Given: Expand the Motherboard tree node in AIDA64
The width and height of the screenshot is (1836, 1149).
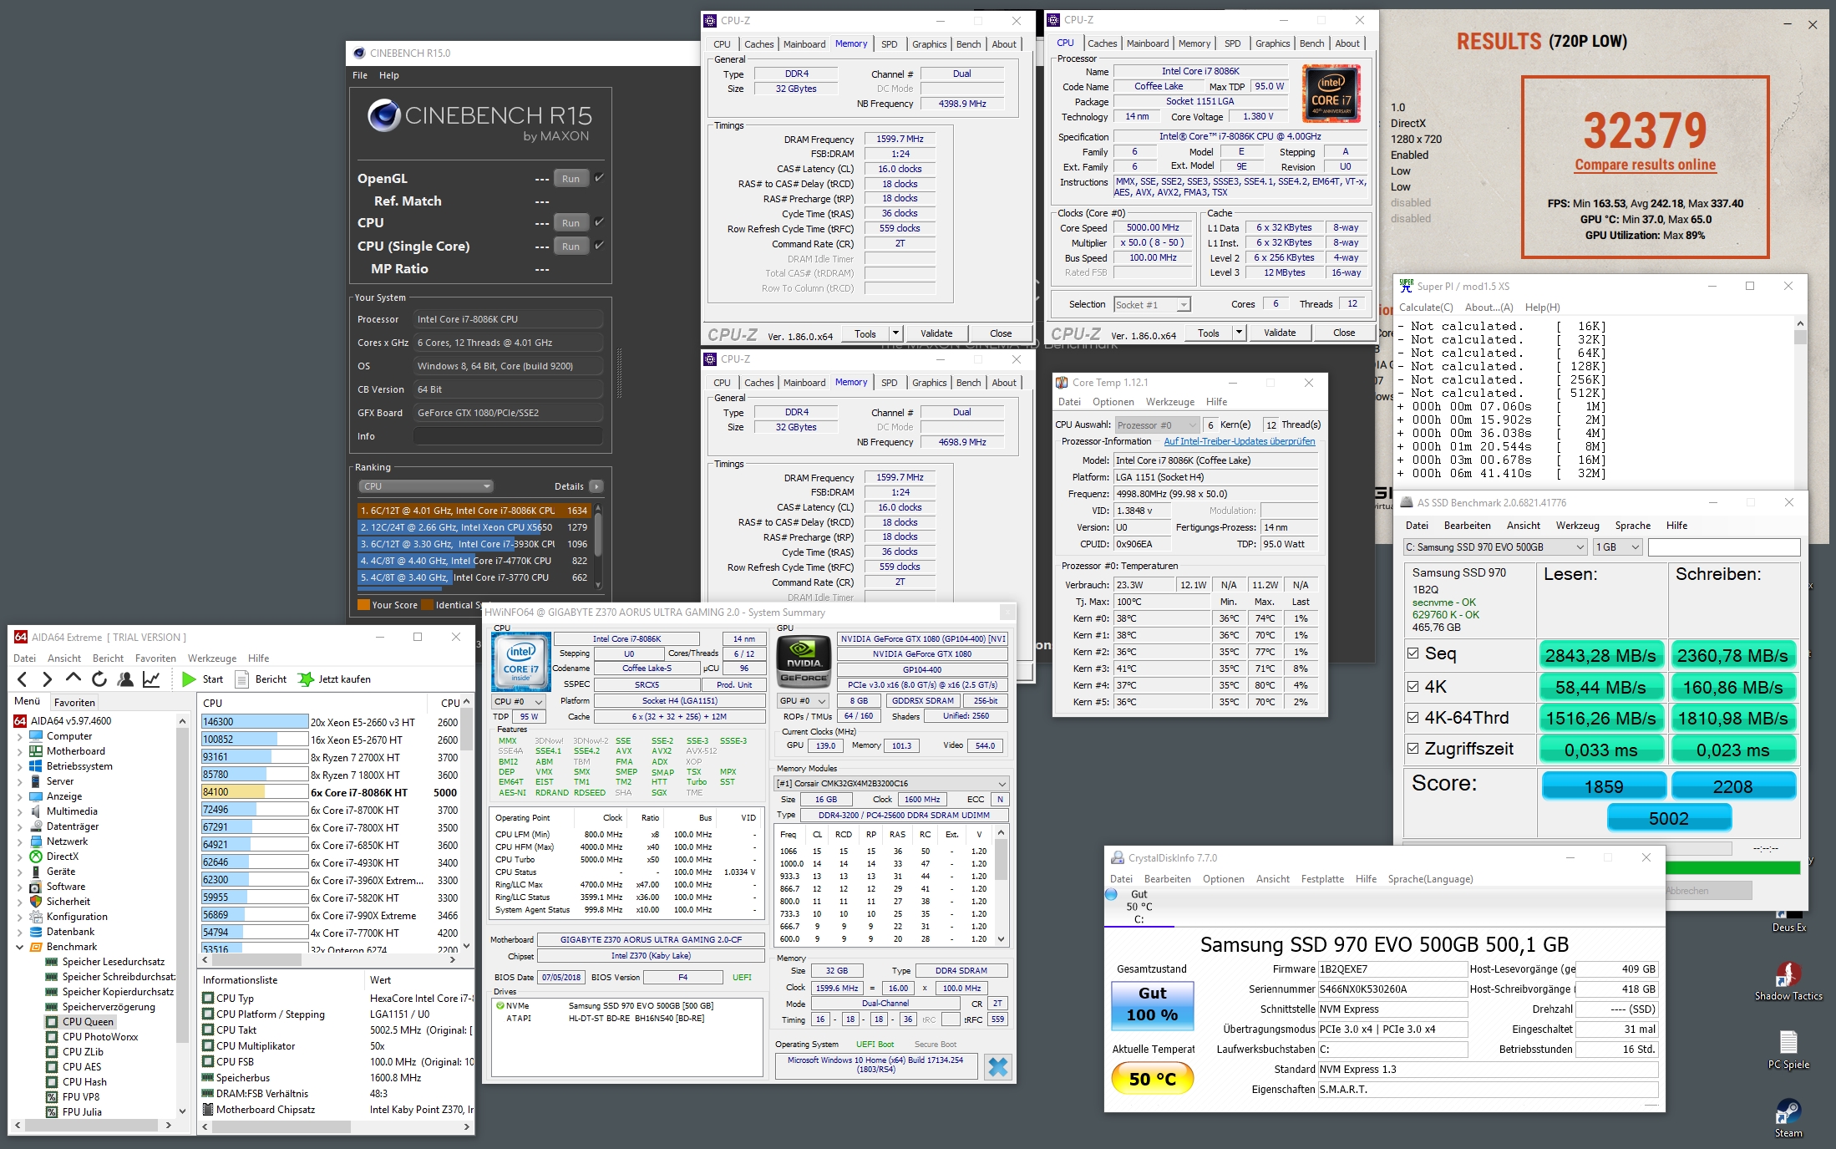Looking at the screenshot, I should coord(19,751).
